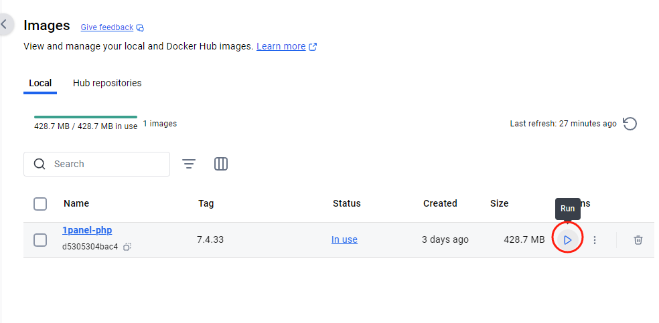Click the 1 images count label
The image size is (659, 323).
(159, 124)
